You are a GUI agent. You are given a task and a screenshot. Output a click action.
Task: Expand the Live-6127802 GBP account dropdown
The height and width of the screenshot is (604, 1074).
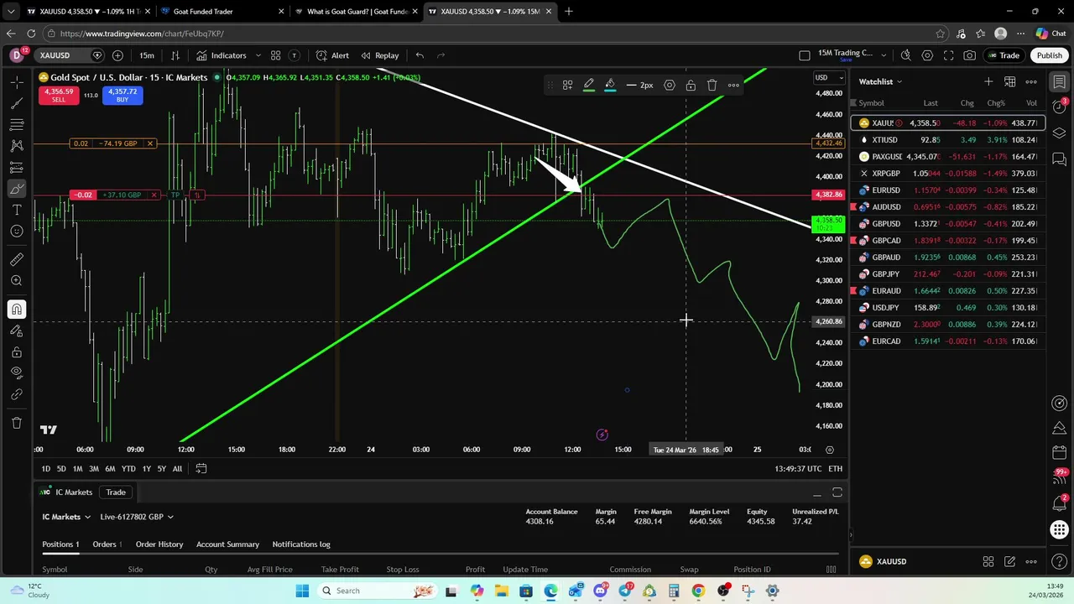tap(137, 517)
